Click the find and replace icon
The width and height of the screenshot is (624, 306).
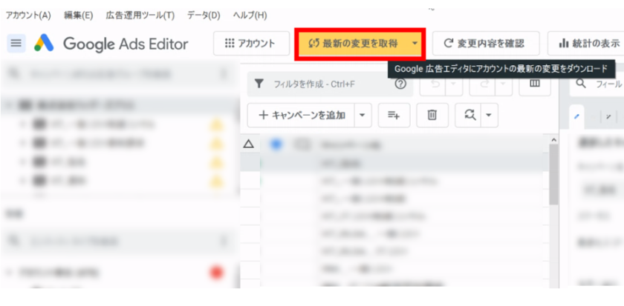tap(469, 115)
